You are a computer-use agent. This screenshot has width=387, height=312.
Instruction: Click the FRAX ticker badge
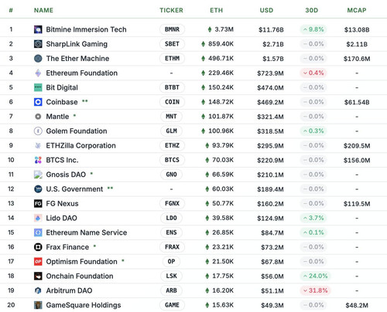click(x=172, y=247)
